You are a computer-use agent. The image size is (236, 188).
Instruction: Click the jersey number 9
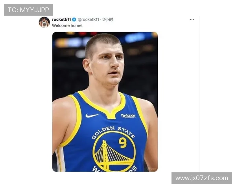123,143
